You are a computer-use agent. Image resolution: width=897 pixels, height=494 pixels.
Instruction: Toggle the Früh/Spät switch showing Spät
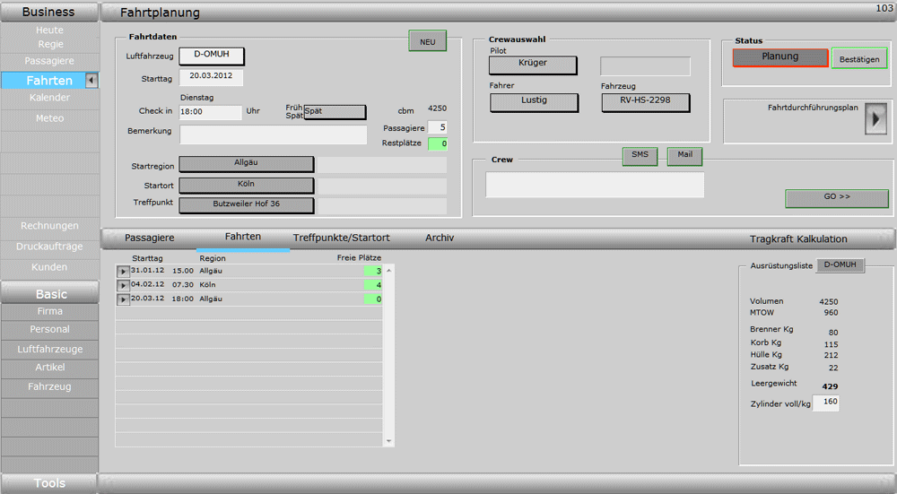click(335, 112)
